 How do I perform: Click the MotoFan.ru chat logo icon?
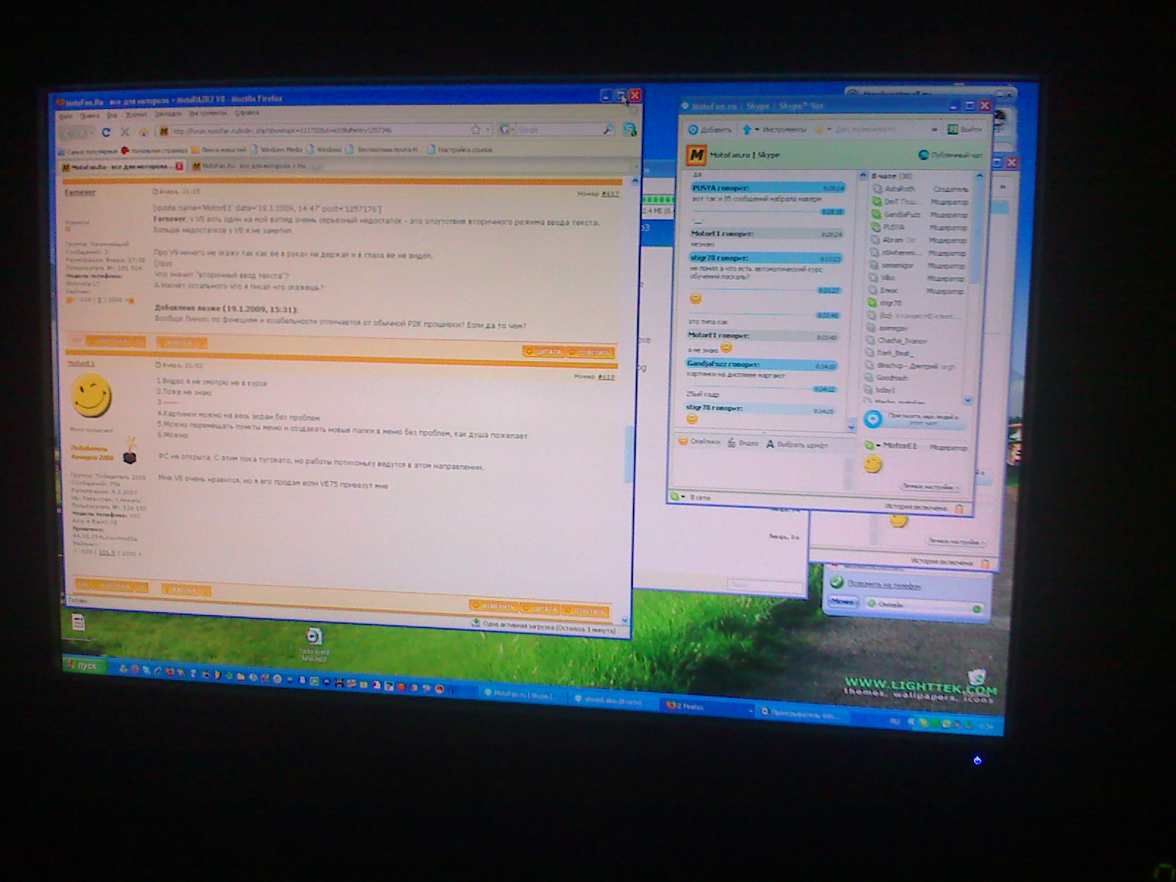(x=696, y=156)
